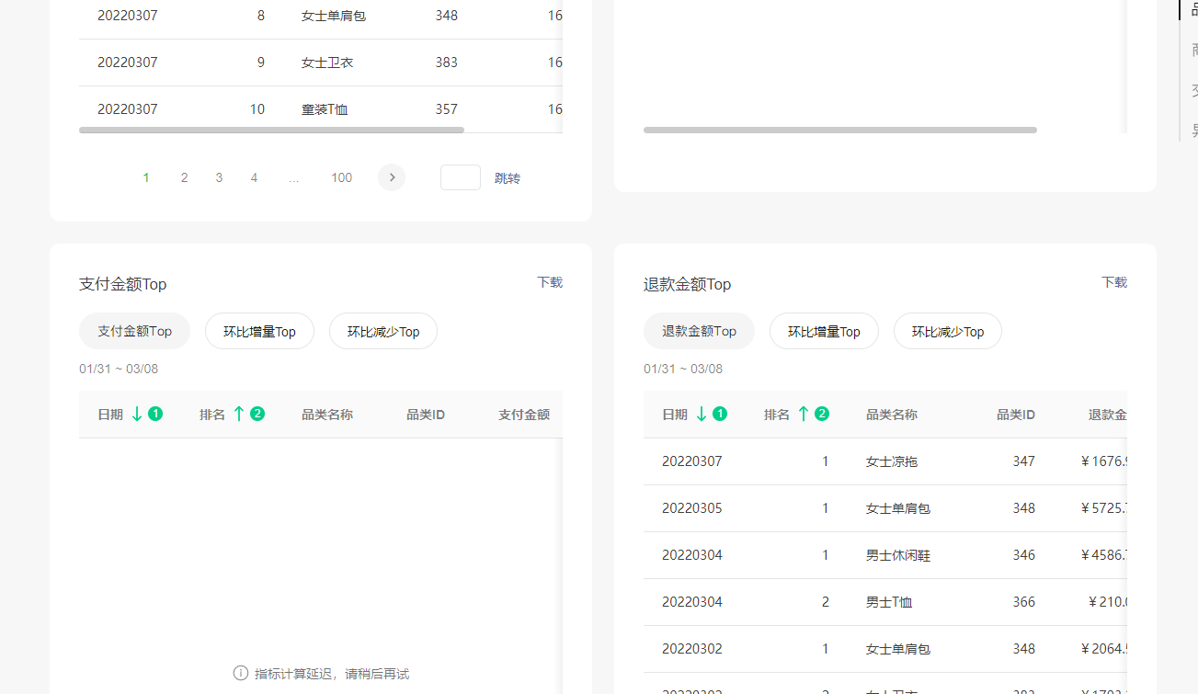Click the 品类名称 header in 支付金额Top table
The width and height of the screenshot is (1198, 694).
coord(327,415)
